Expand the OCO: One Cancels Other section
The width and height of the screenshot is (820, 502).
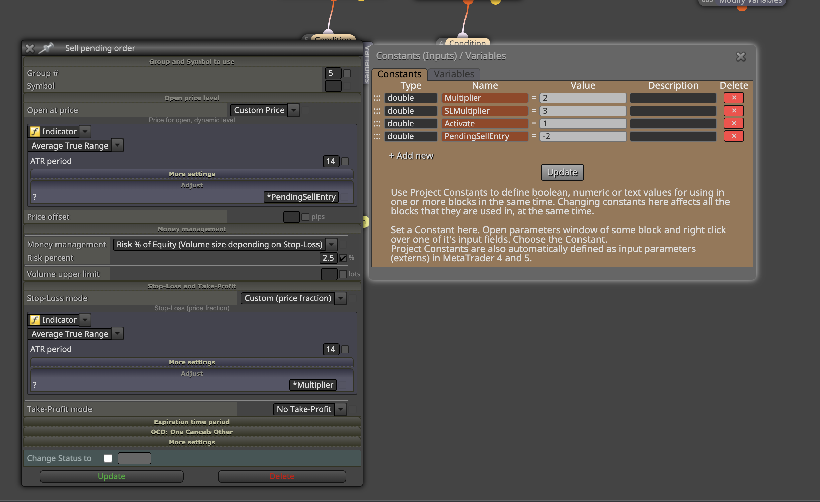coord(192,432)
